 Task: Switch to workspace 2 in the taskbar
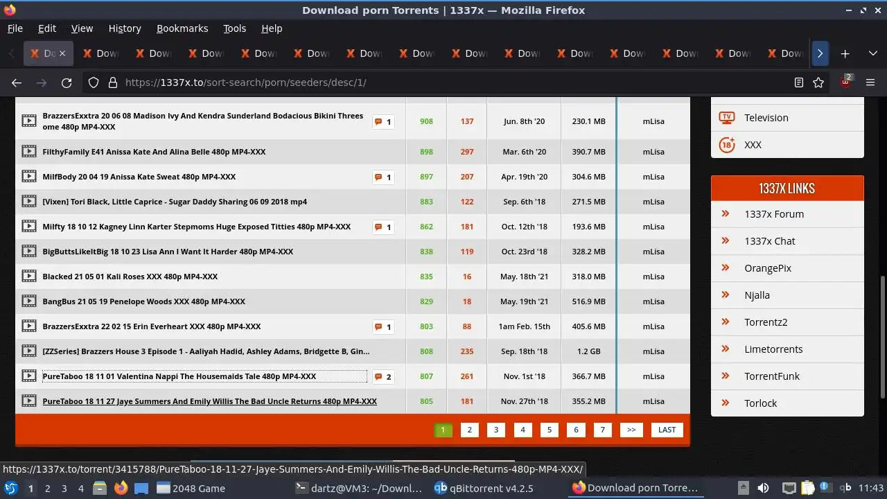click(48, 488)
